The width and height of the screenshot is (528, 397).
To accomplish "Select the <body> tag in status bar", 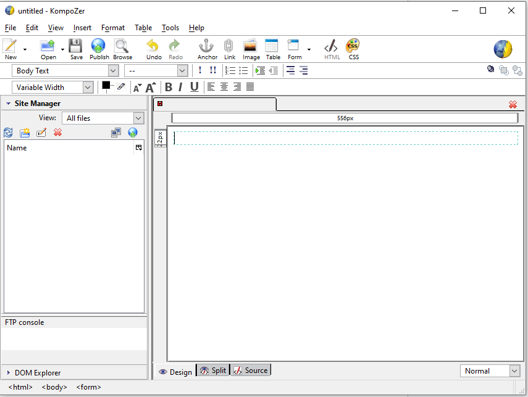I will click(54, 387).
